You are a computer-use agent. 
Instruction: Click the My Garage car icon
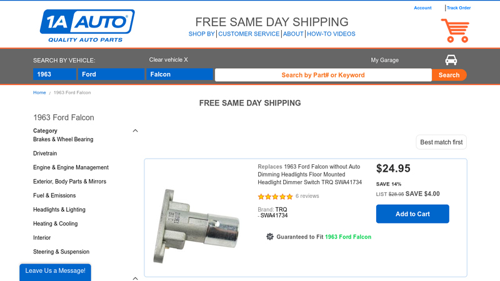[x=451, y=60]
